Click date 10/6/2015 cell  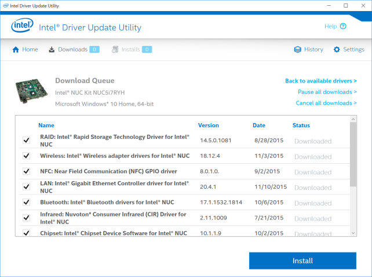[x=269, y=202]
